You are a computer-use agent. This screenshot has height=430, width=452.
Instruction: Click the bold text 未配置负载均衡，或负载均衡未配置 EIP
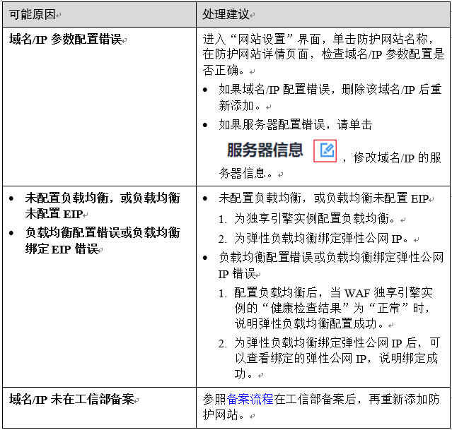pos(103,205)
